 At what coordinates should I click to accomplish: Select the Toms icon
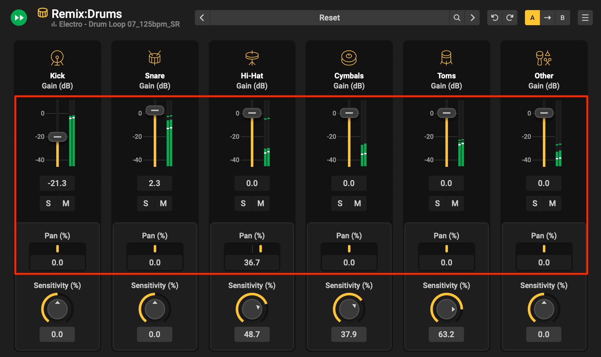coord(446,58)
